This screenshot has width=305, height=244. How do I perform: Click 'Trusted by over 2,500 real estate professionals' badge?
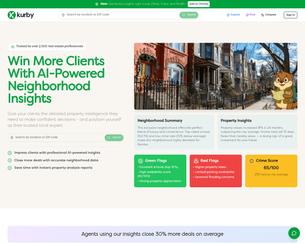coord(47,46)
